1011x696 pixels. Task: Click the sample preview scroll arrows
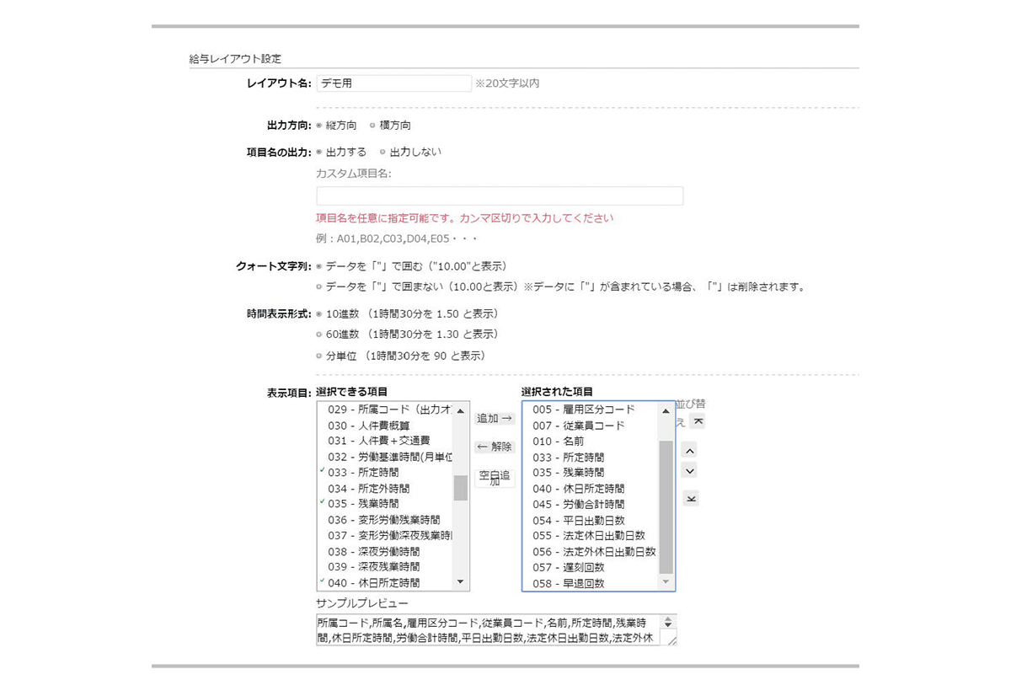point(669,623)
